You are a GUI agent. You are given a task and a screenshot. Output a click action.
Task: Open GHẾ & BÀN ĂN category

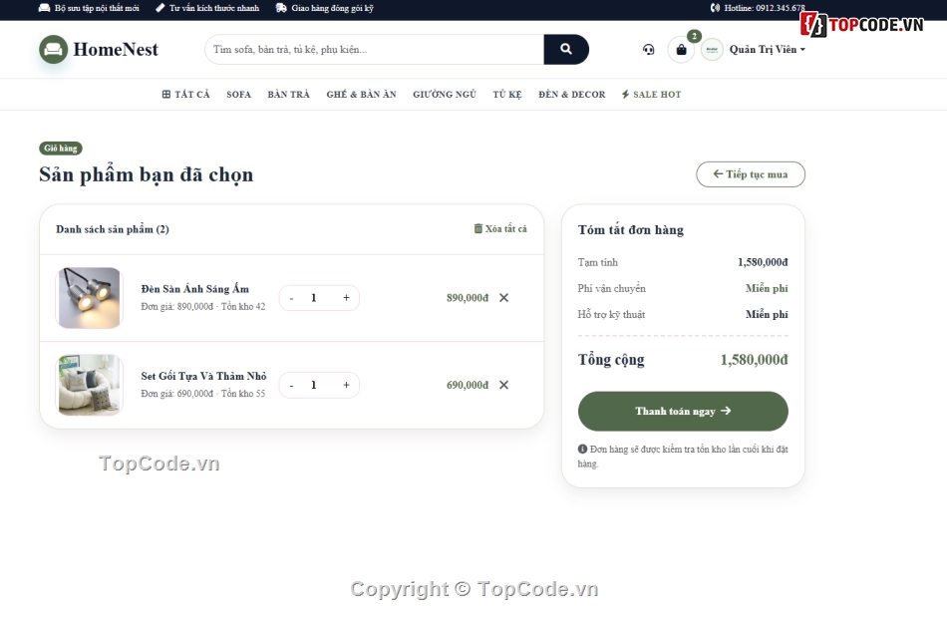[361, 94]
